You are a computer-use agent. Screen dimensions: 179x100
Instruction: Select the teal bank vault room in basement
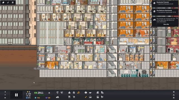[133, 73]
